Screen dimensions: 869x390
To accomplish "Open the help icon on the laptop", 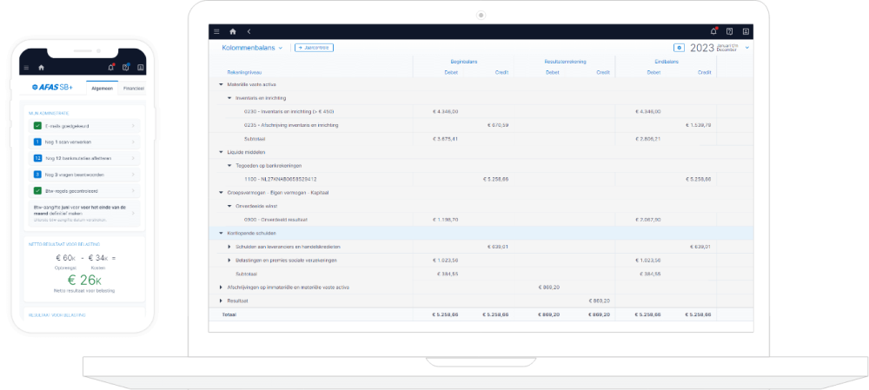I will tap(730, 31).
